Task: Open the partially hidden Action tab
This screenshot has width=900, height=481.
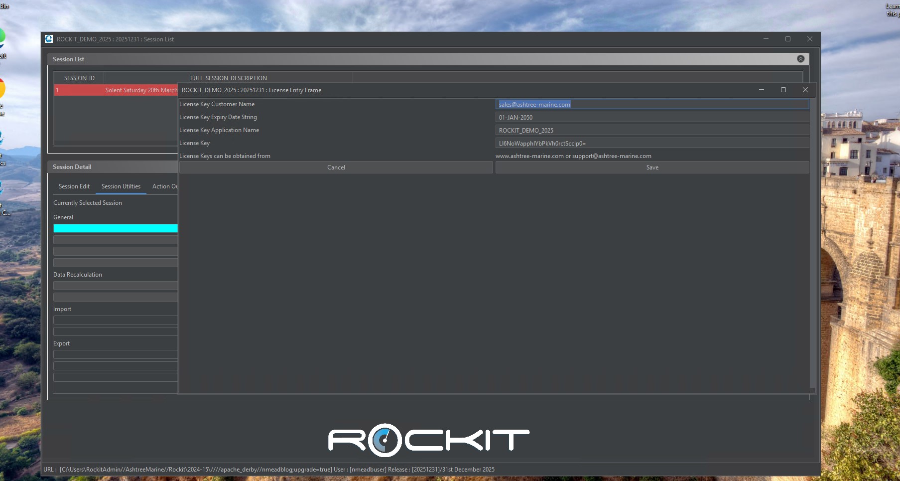Action: [164, 186]
